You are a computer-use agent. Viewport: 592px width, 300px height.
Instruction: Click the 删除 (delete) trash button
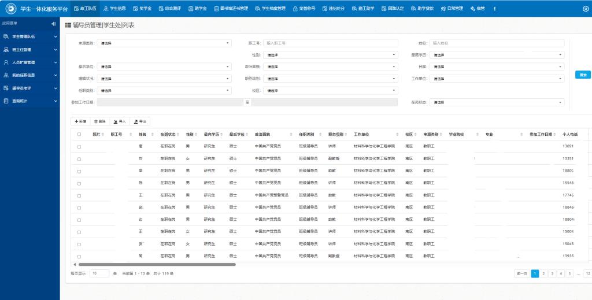(99, 121)
